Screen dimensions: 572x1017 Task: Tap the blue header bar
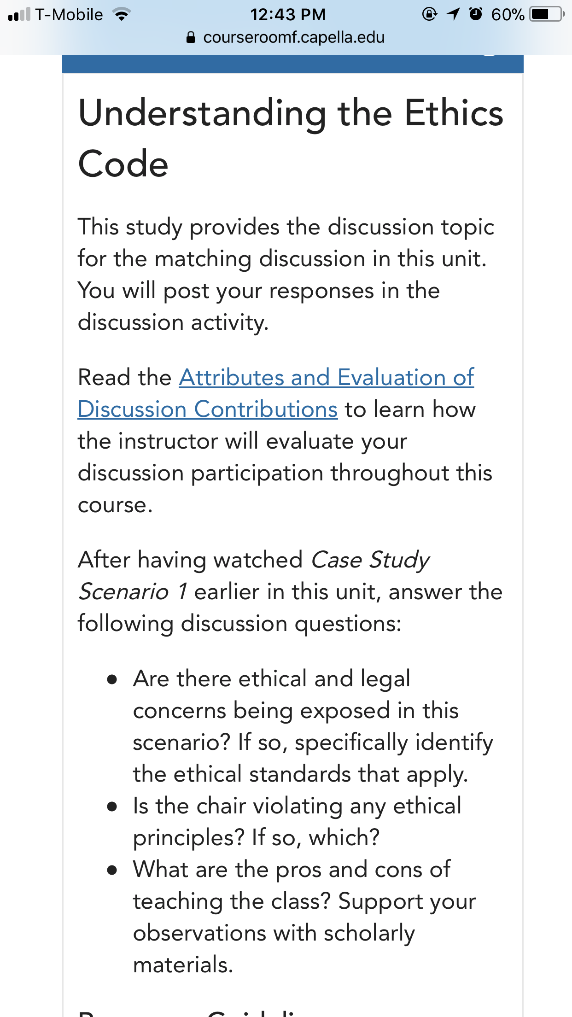[x=293, y=64]
